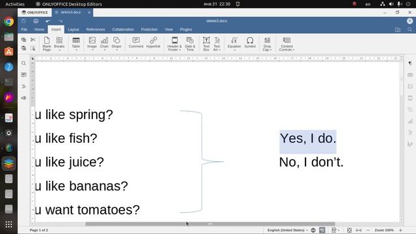Switch to the View tab
This screenshot has width=416, height=234.
[169, 29]
